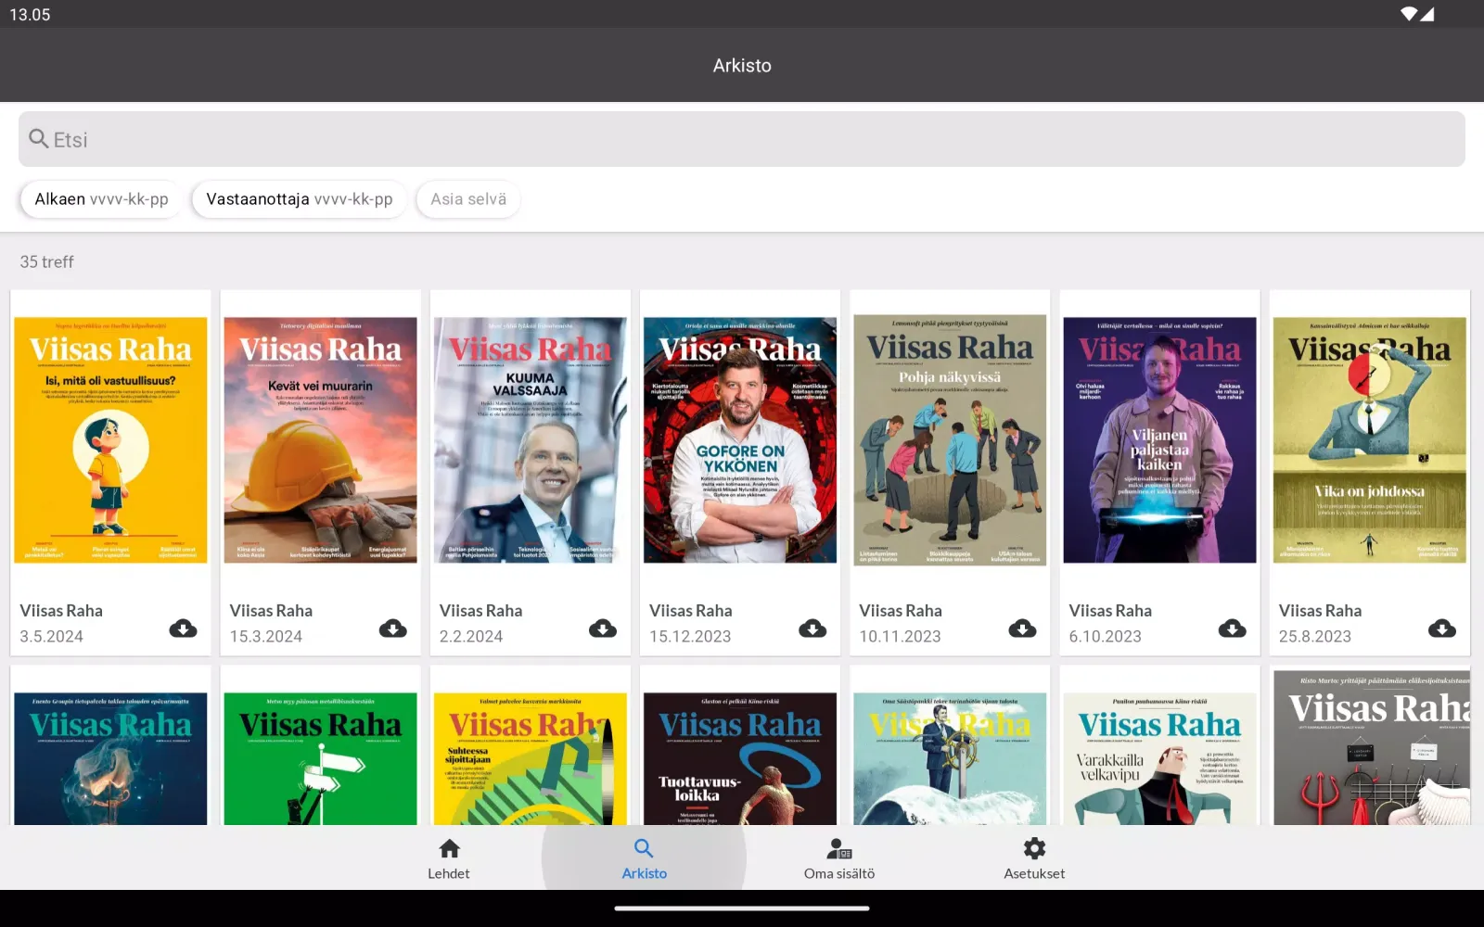Screen dimensions: 1484x927
Task: Open the Kevät vei muurarin hard hat cover
Action: (x=320, y=440)
